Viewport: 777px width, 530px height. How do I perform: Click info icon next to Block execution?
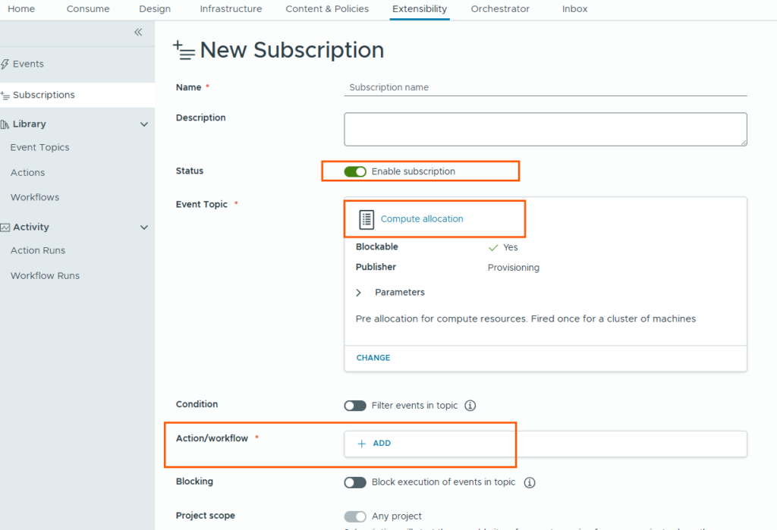click(530, 482)
